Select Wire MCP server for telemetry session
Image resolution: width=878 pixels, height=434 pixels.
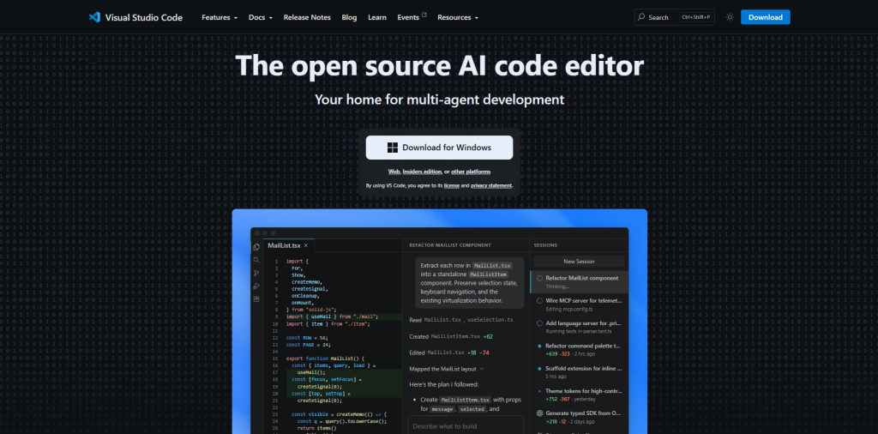(579, 304)
